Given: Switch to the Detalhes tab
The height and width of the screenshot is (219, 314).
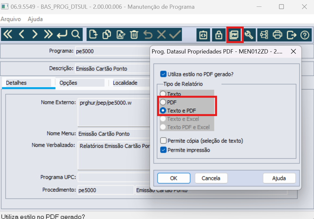Looking at the screenshot, I should tap(29, 83).
